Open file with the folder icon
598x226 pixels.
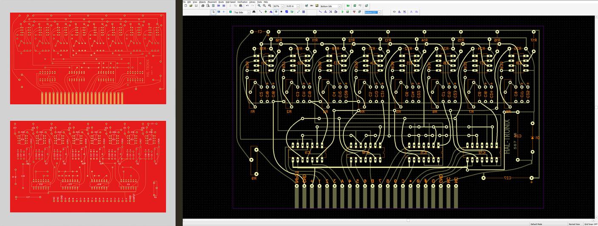point(191,6)
